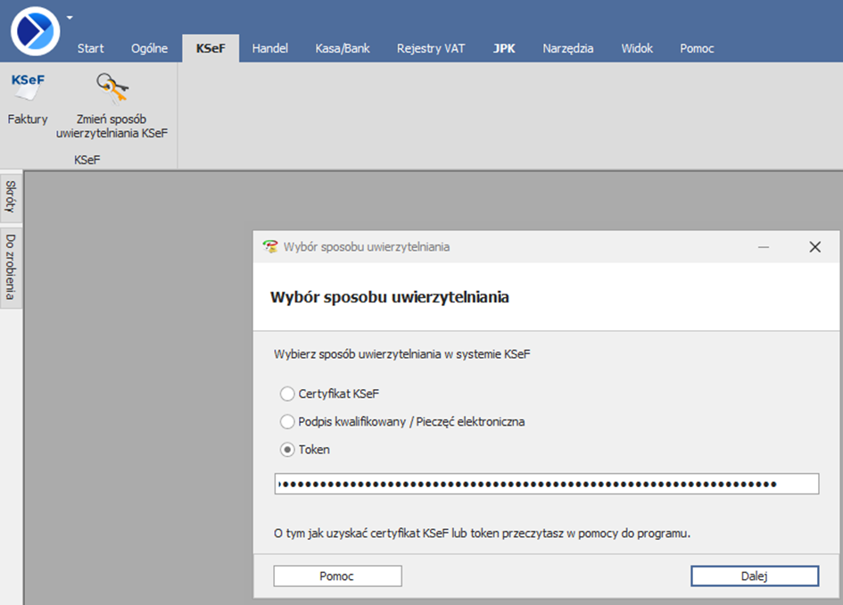Open the JPK ribbon tab
The image size is (843, 605).
coord(504,48)
